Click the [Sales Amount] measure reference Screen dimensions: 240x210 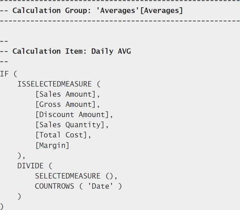[66, 94]
